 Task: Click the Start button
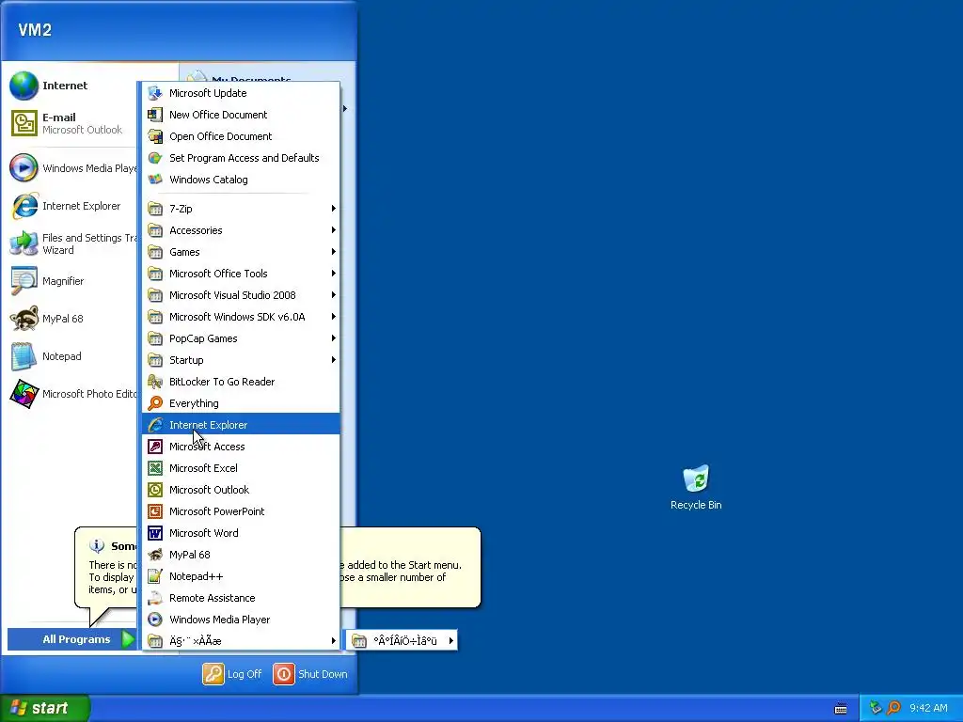tap(45, 708)
